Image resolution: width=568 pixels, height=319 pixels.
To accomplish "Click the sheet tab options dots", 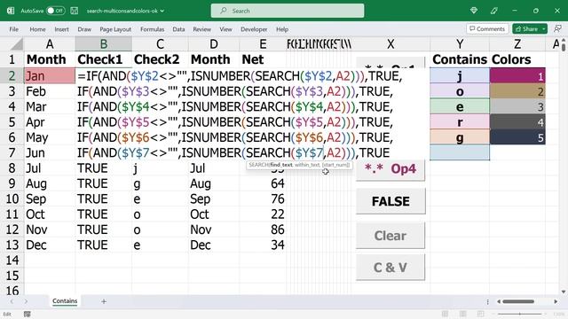I will pos(487,301).
